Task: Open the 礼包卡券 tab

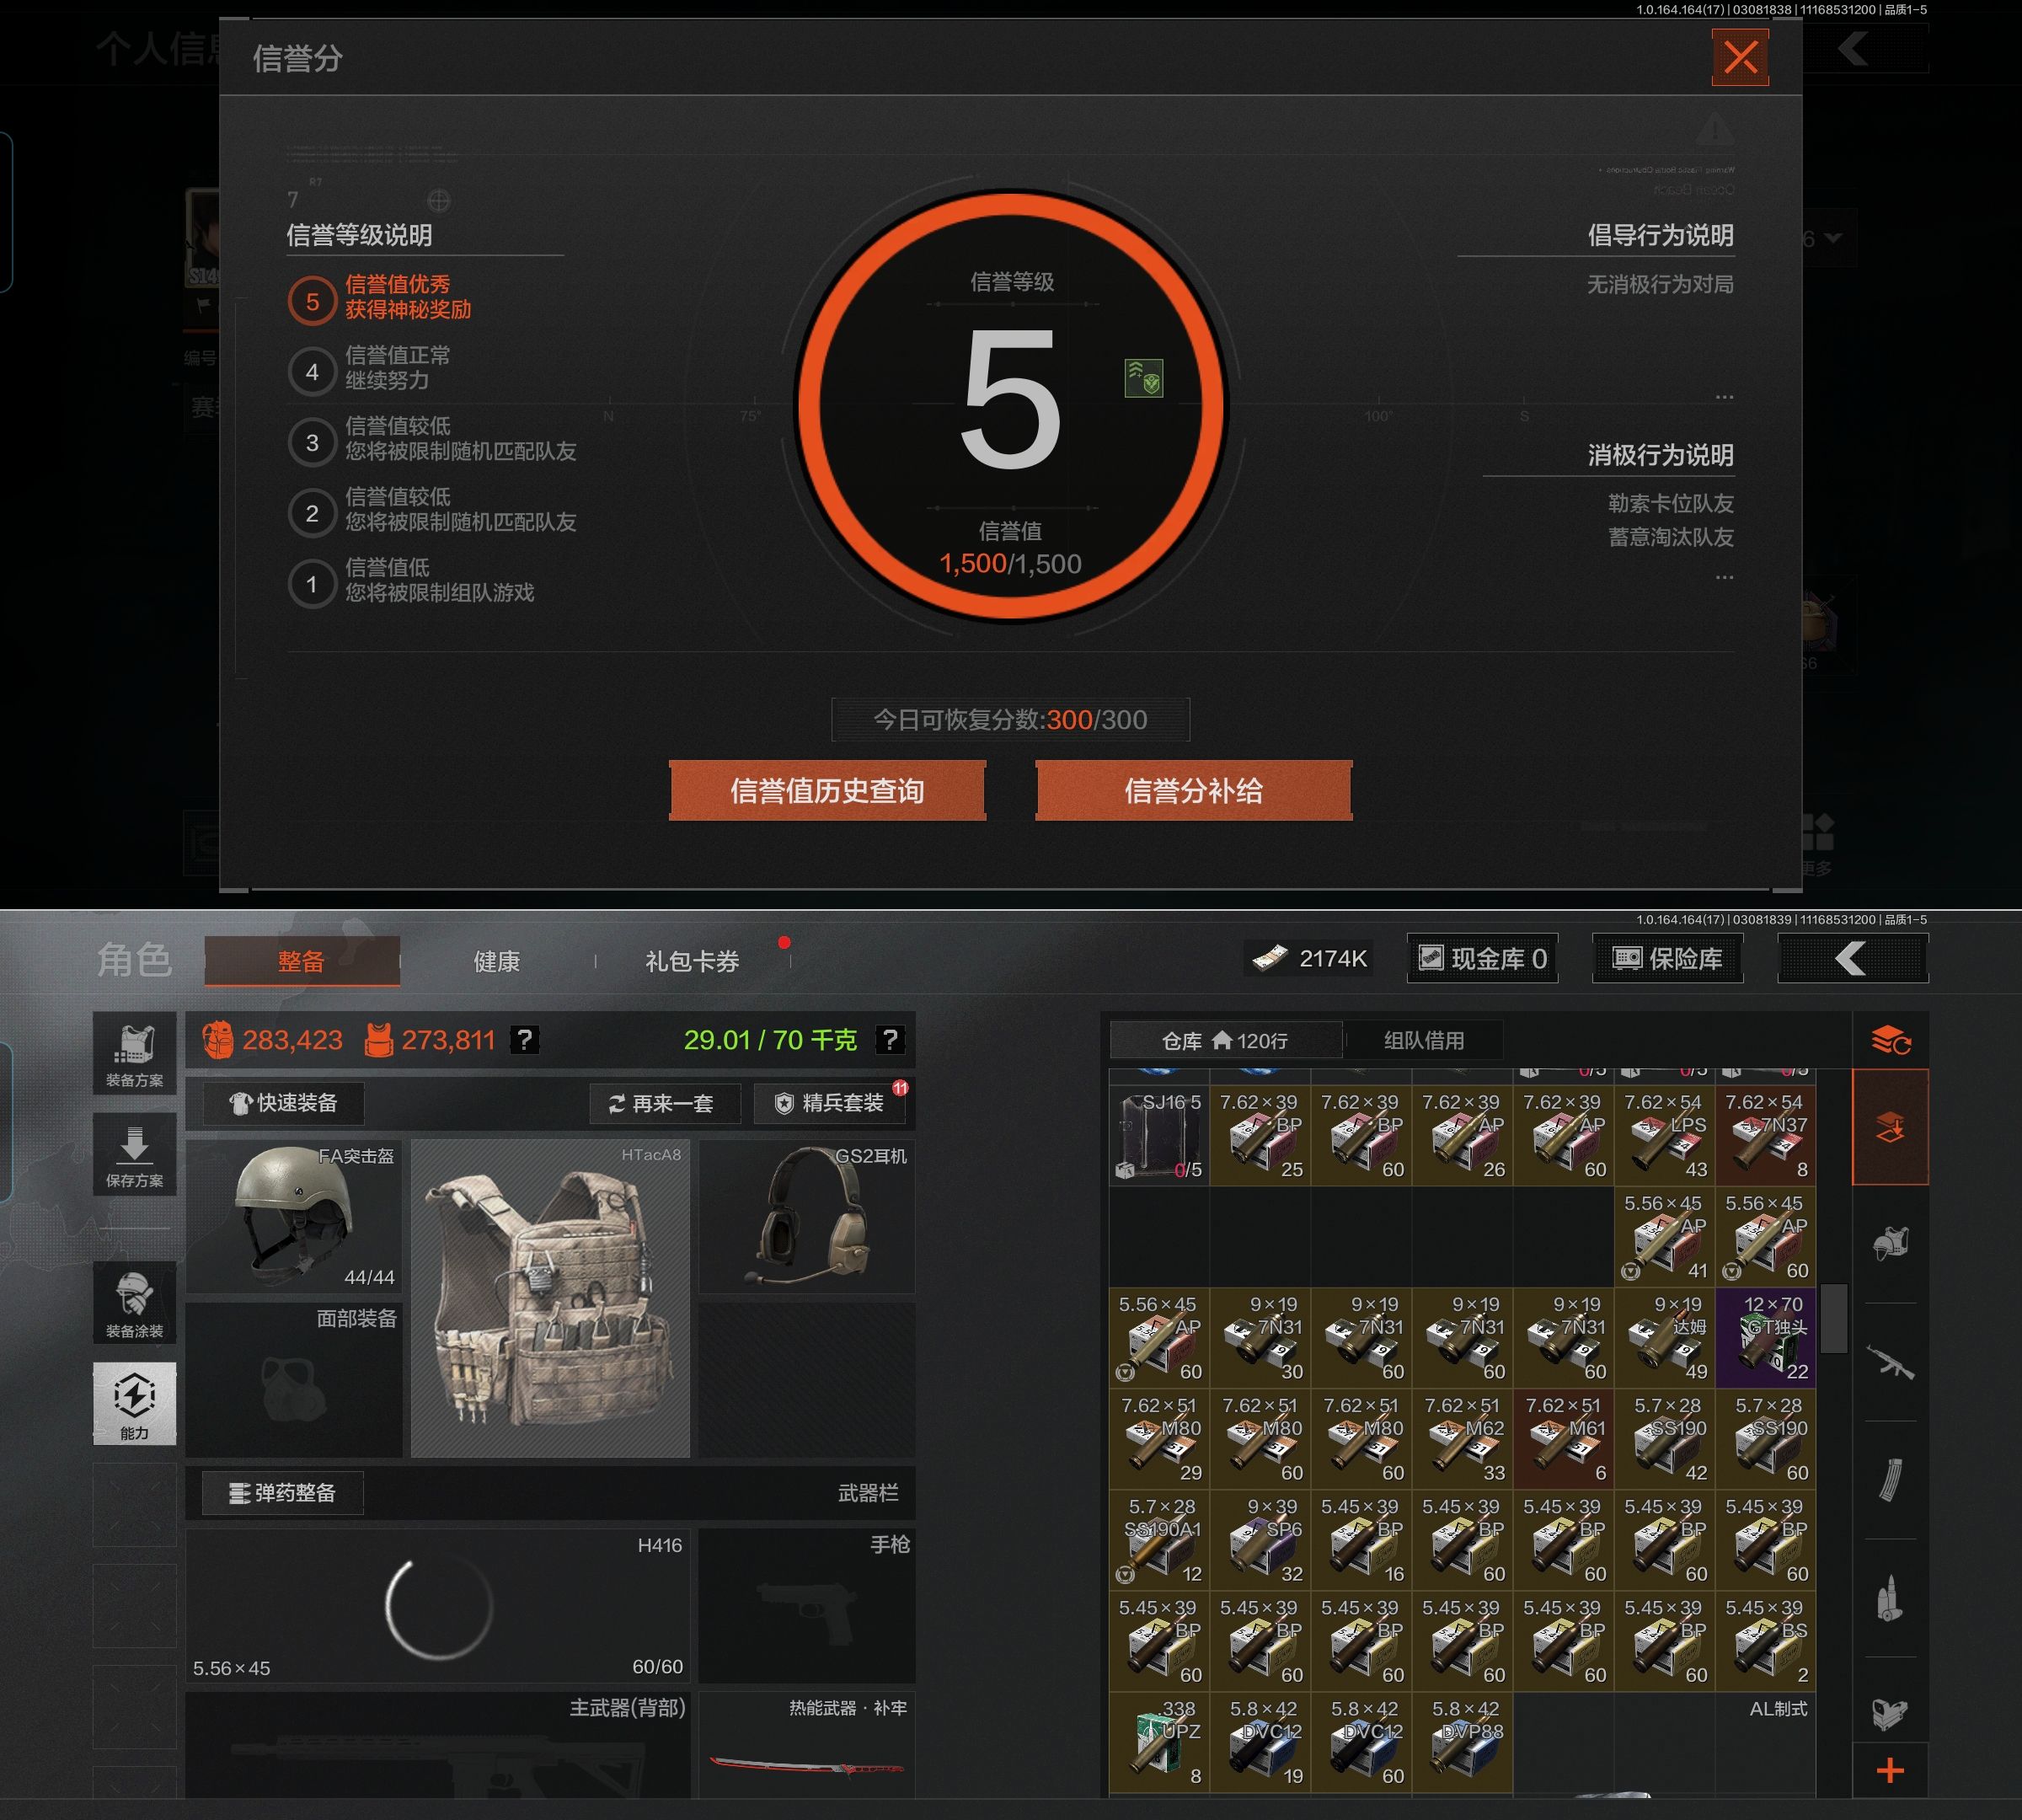Action: 692,962
